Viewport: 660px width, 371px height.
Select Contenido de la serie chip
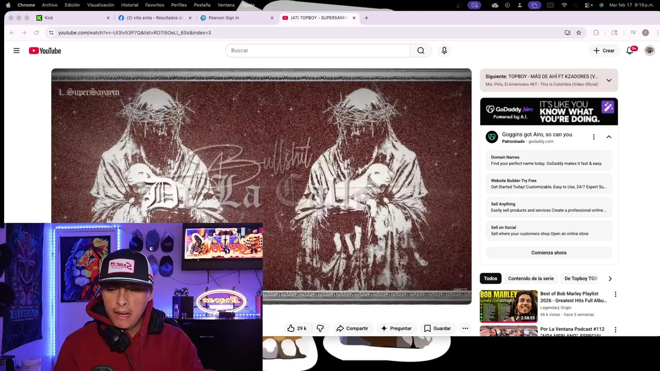pyautogui.click(x=531, y=279)
